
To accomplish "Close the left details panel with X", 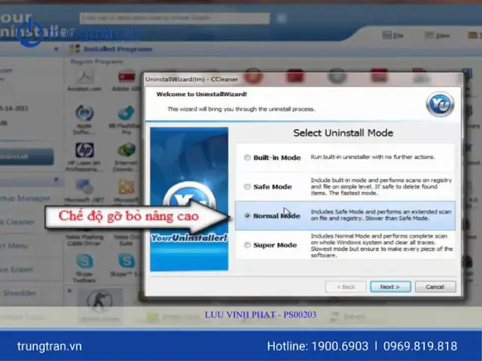I will pyautogui.click(x=56, y=49).
